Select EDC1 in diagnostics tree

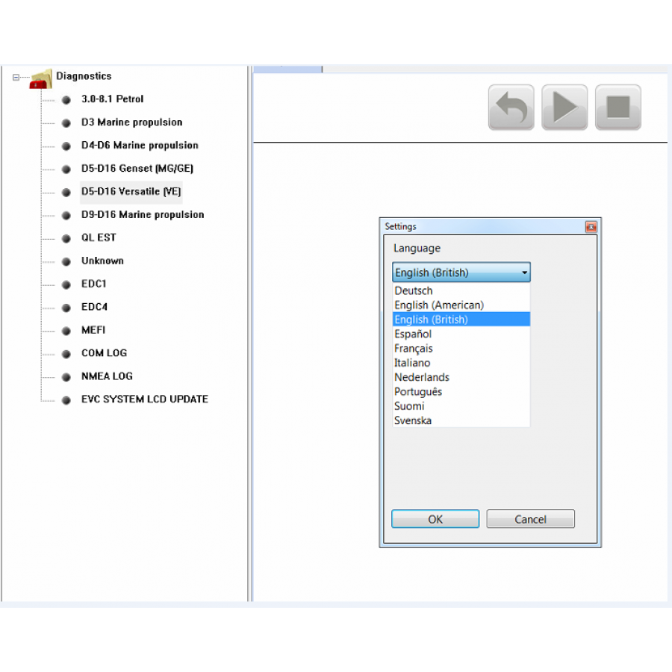94,284
